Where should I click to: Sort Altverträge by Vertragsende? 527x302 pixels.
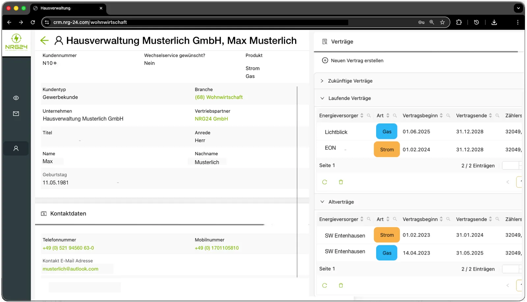tap(490, 219)
